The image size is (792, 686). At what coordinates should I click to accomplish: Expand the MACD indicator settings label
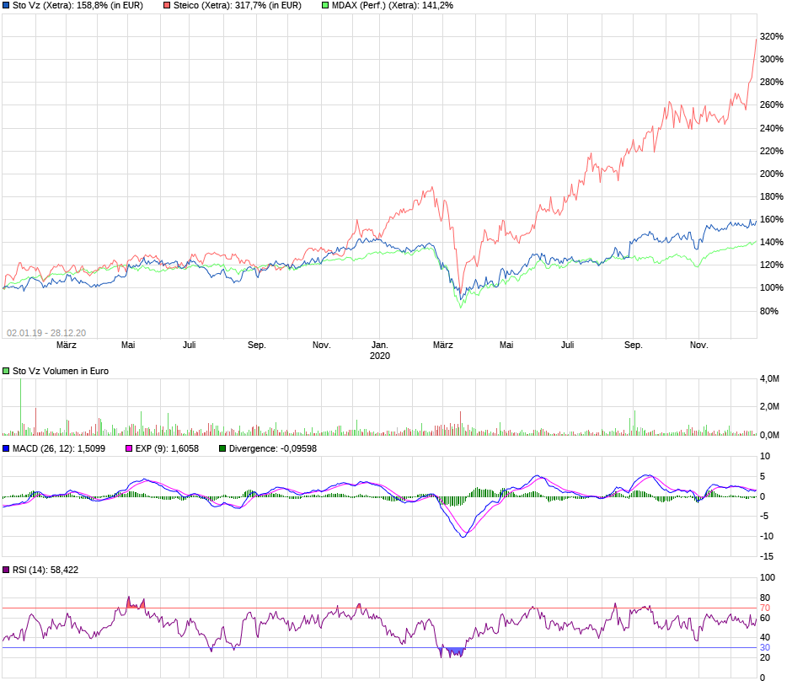(55, 448)
